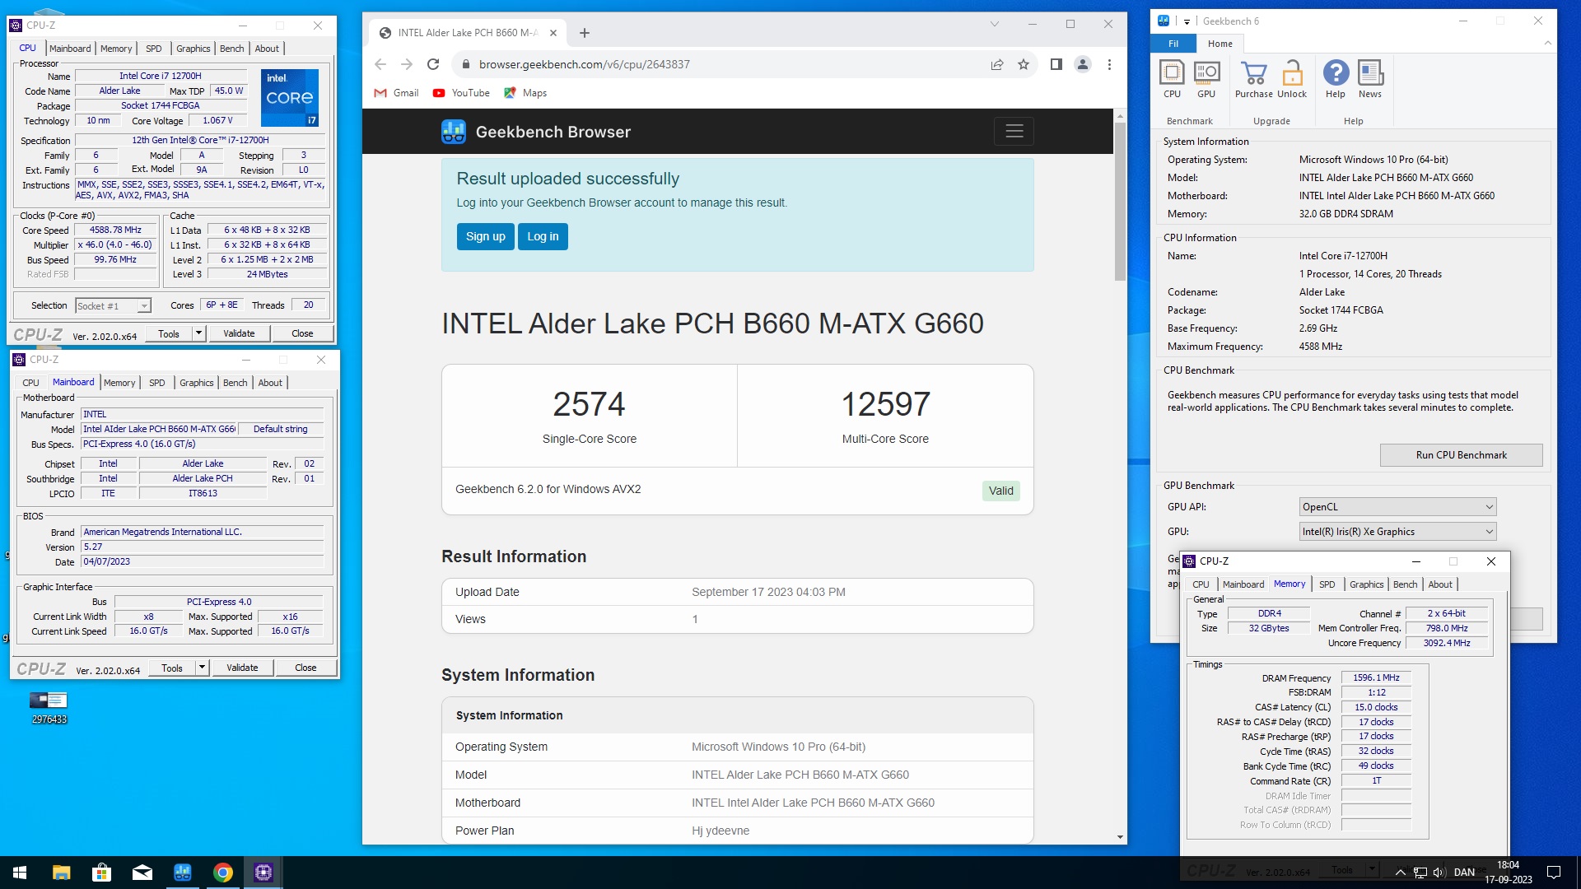Screen dimensions: 1581x889
Task: Click Close in the Mainboard CPU-Z window
Action: (x=305, y=668)
